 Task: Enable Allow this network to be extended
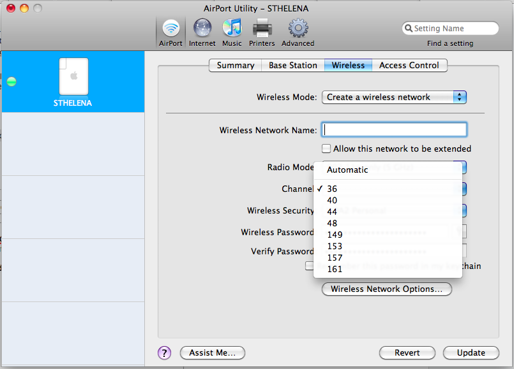coord(326,148)
